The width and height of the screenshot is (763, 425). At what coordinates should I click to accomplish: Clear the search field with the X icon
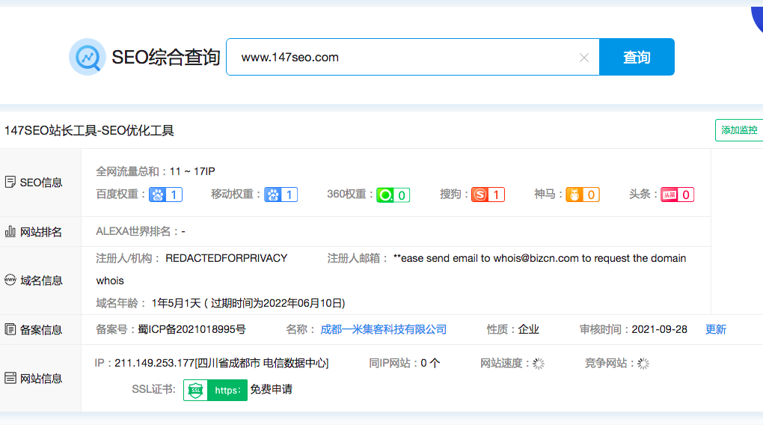(x=584, y=58)
